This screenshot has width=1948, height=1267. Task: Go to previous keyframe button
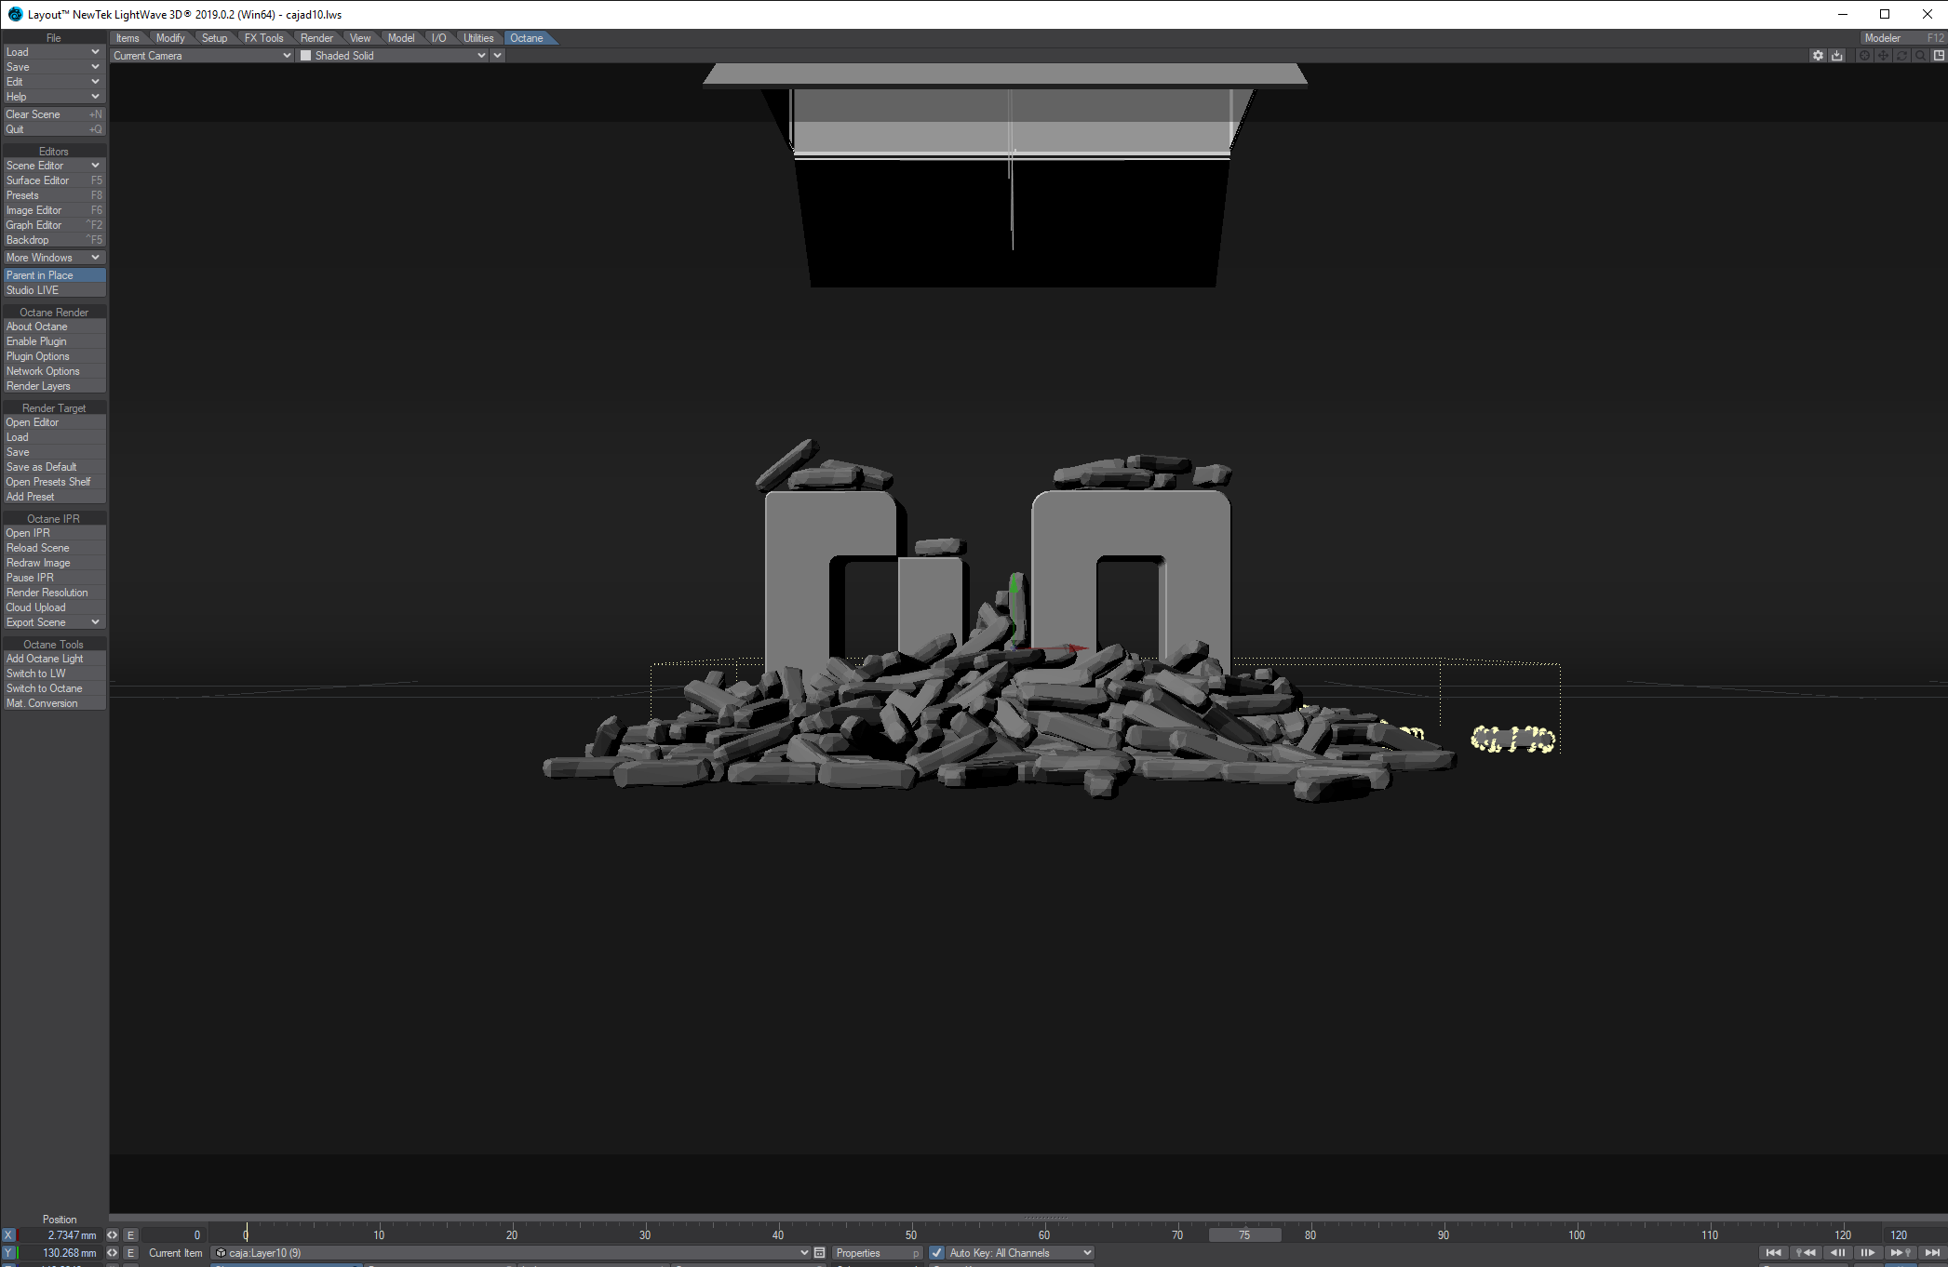(x=1806, y=1253)
